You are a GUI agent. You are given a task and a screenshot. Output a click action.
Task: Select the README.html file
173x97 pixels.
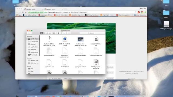(65, 63)
